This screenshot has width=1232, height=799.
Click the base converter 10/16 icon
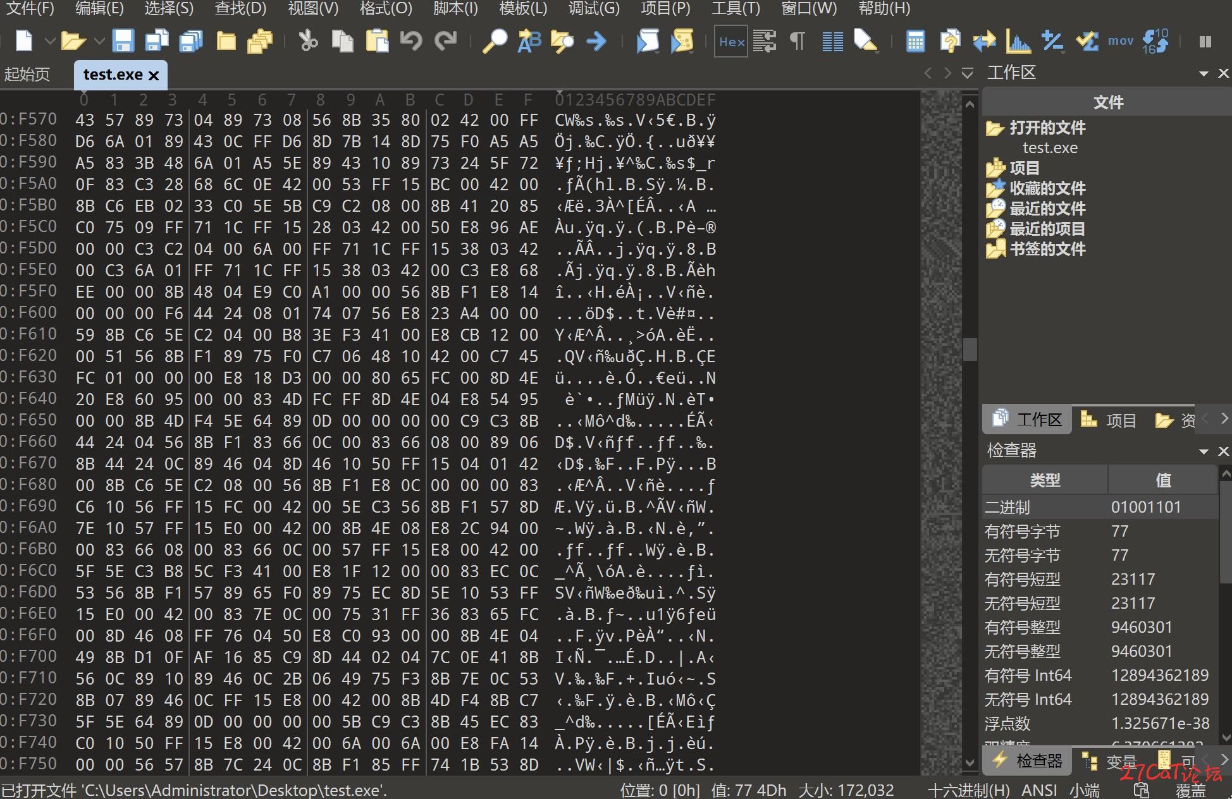click(1155, 41)
